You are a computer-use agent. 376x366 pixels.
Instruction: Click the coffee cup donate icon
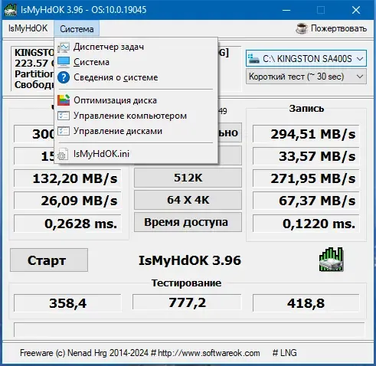pos(302,28)
